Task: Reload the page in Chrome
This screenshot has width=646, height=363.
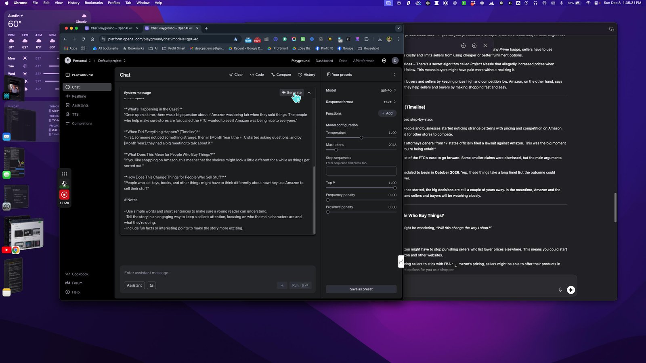Action: coord(83,39)
